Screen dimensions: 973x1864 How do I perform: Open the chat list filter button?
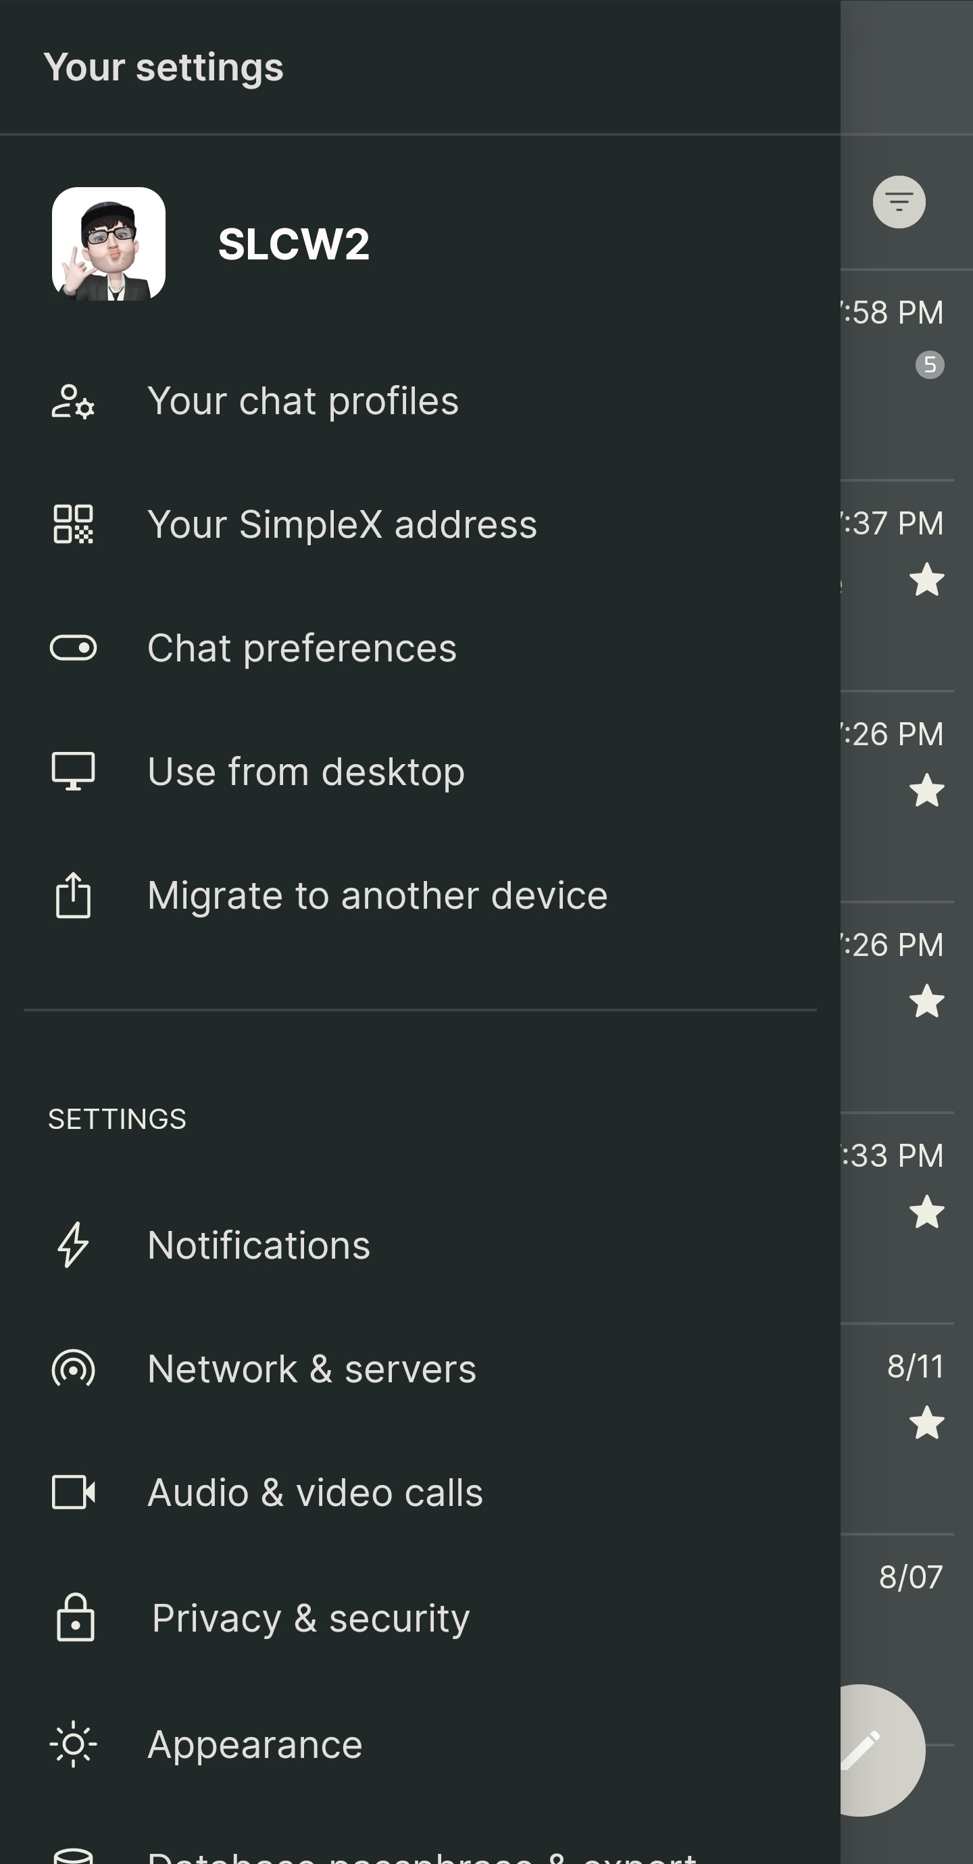point(899,202)
